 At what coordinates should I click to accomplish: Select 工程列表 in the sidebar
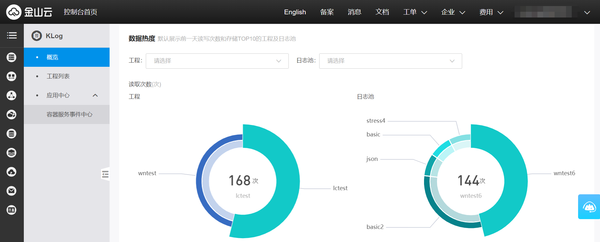(58, 76)
